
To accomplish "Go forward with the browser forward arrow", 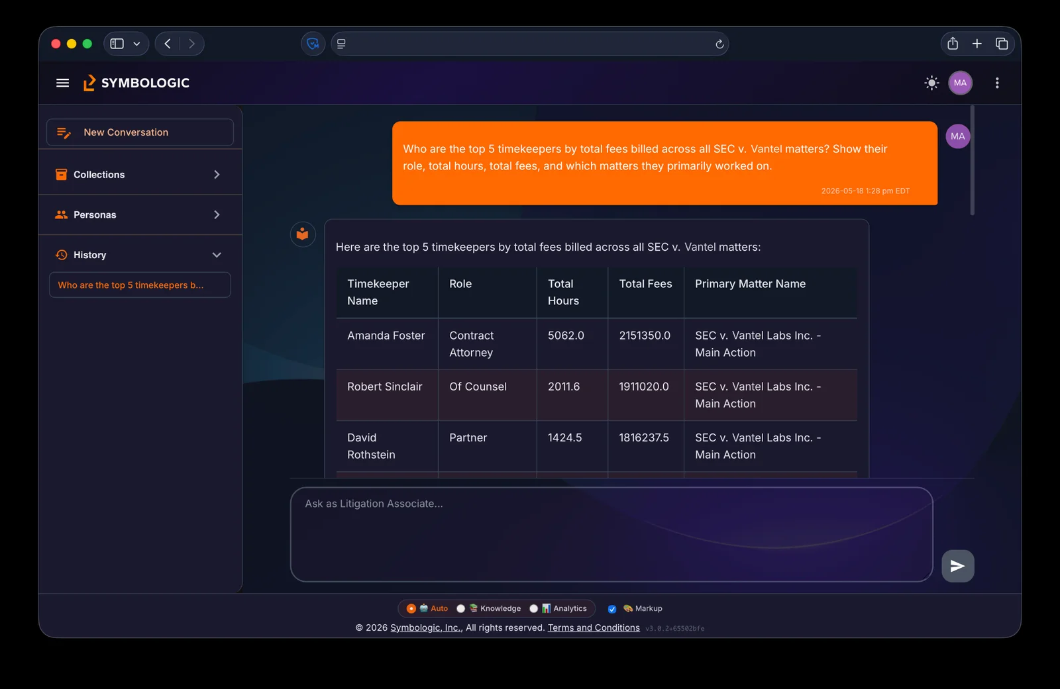I will [191, 44].
